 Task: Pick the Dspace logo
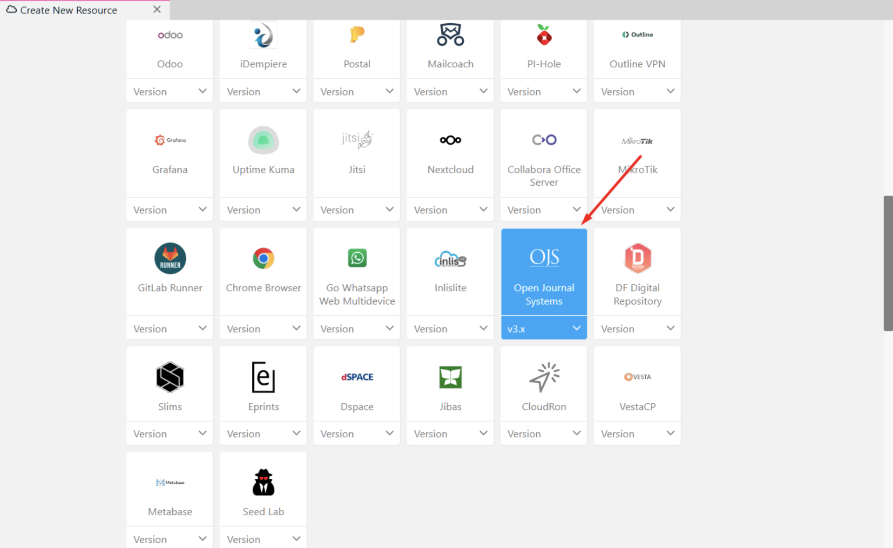point(357,377)
